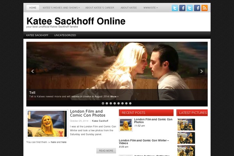This screenshot has height=156, width=234.
Task: Follow the first 'here' link in post
Action: 53,142
